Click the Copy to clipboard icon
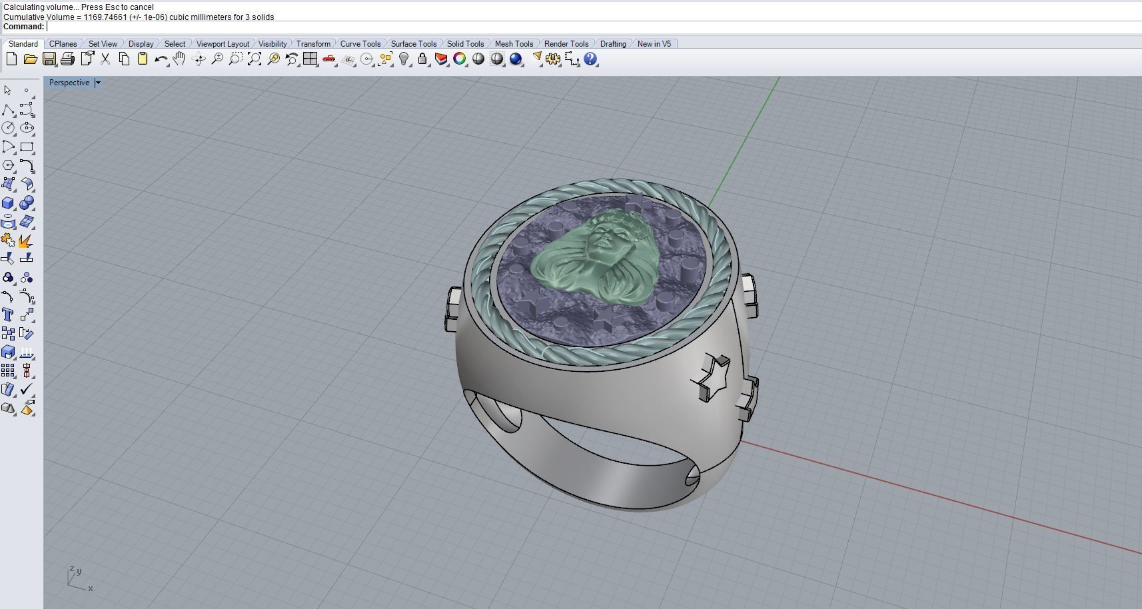 tap(124, 59)
